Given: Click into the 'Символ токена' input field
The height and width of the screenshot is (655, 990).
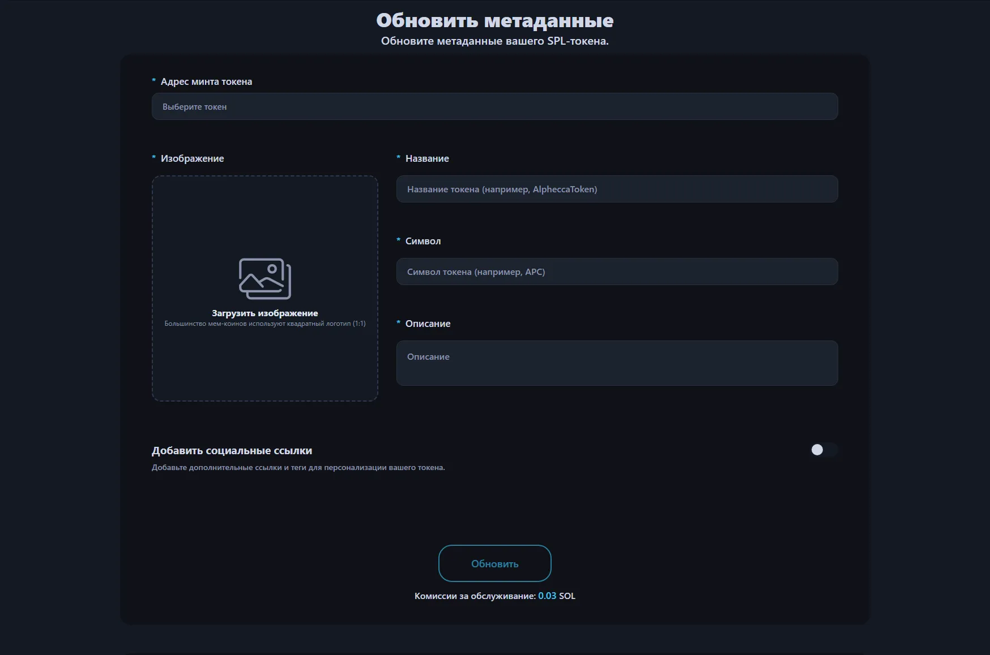Looking at the screenshot, I should point(617,272).
